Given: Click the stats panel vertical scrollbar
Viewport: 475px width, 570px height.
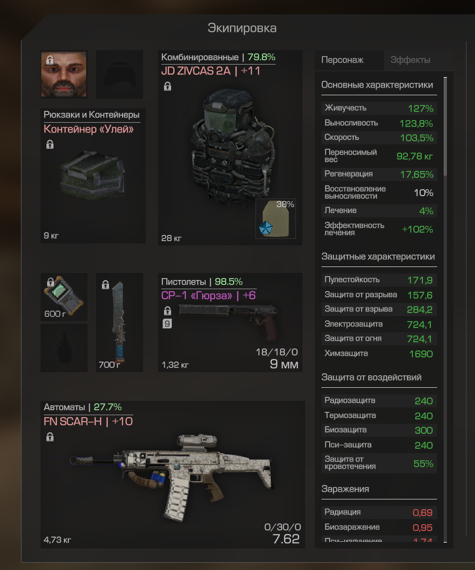Looking at the screenshot, I should 445,127.
